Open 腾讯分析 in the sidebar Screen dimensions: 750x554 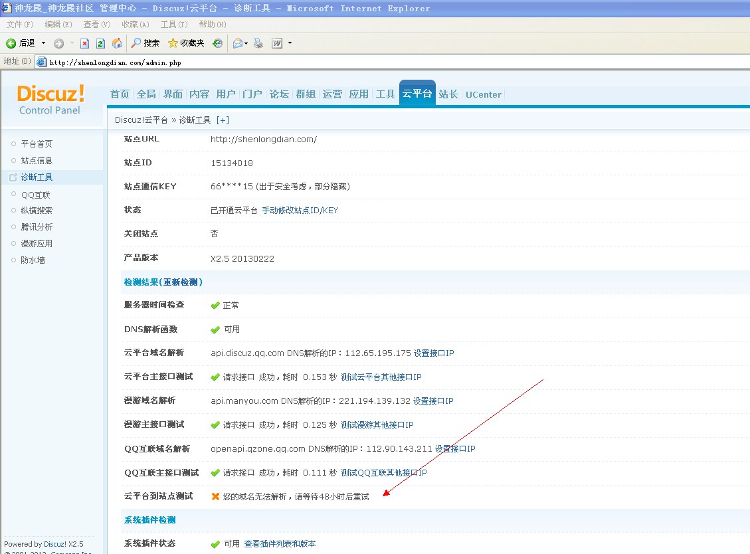coord(37,227)
